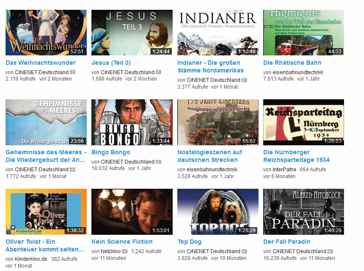Click the 'Kein Science Fiction' title link
The width and height of the screenshot is (364, 271).
122,242
